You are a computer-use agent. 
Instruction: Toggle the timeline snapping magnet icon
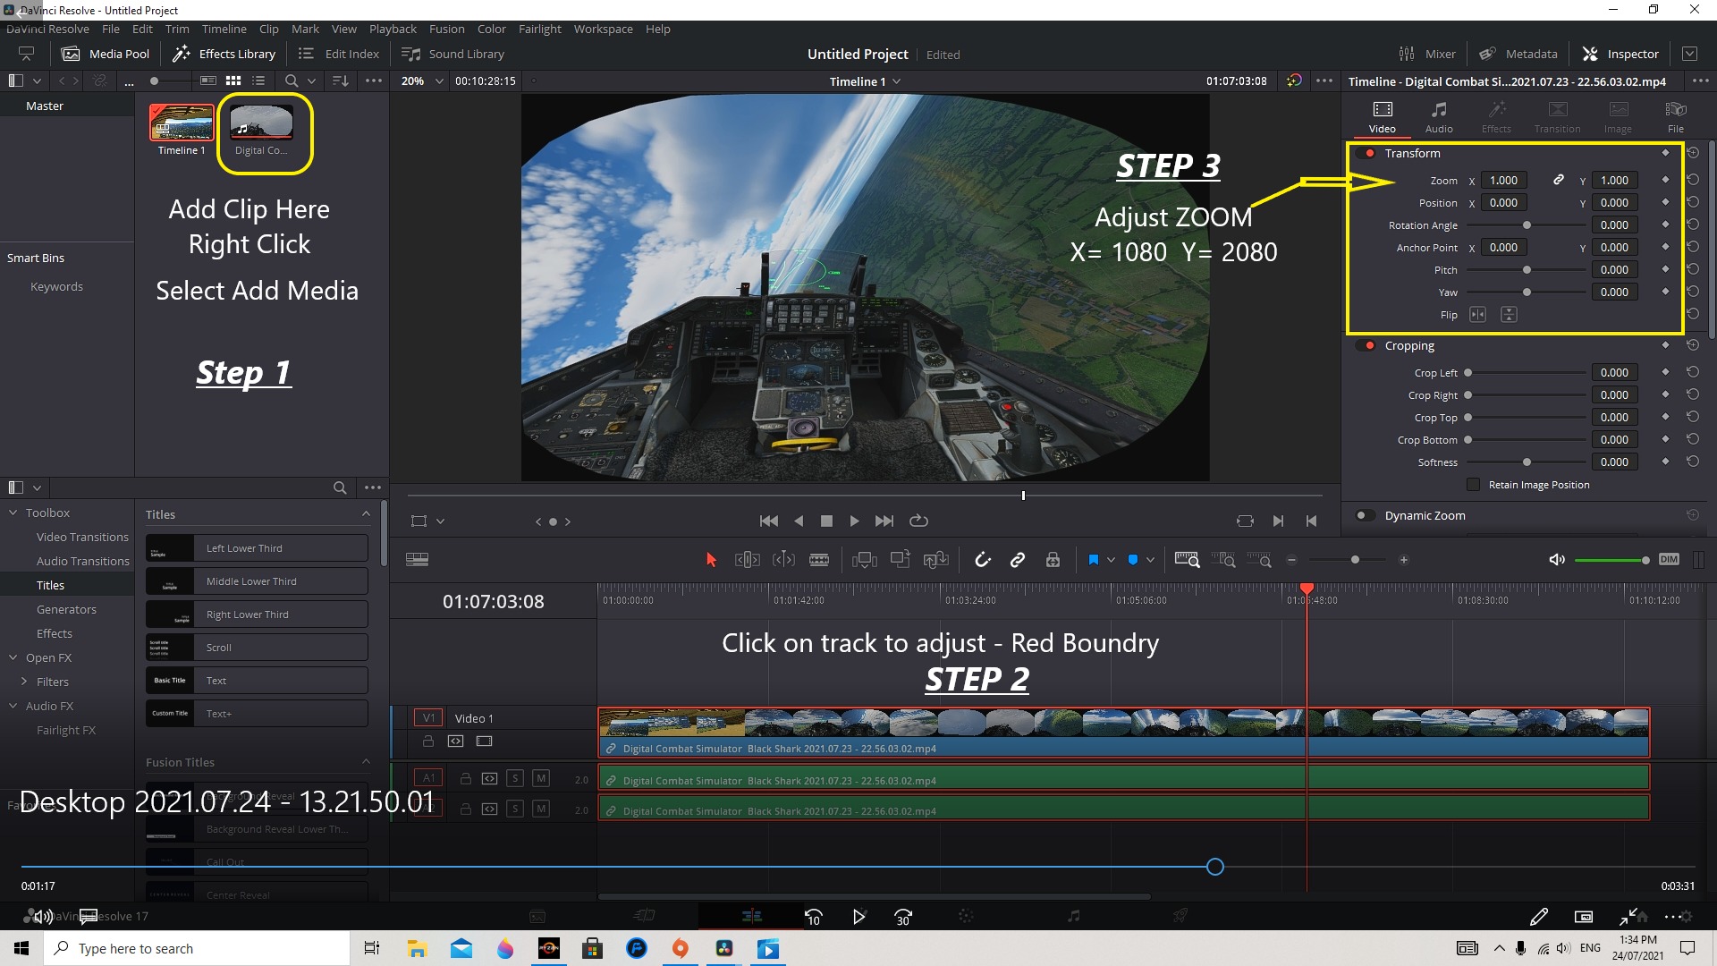click(x=982, y=560)
